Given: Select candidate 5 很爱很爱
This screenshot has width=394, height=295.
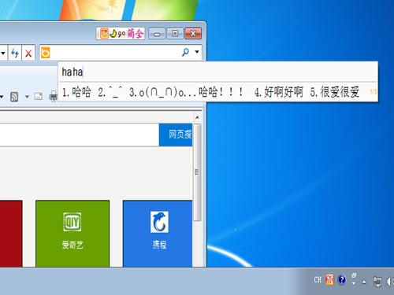Looking at the screenshot, I should pos(335,92).
